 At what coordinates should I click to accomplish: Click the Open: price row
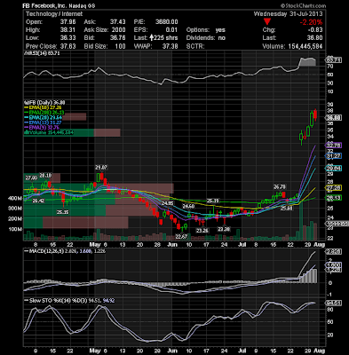[51, 22]
